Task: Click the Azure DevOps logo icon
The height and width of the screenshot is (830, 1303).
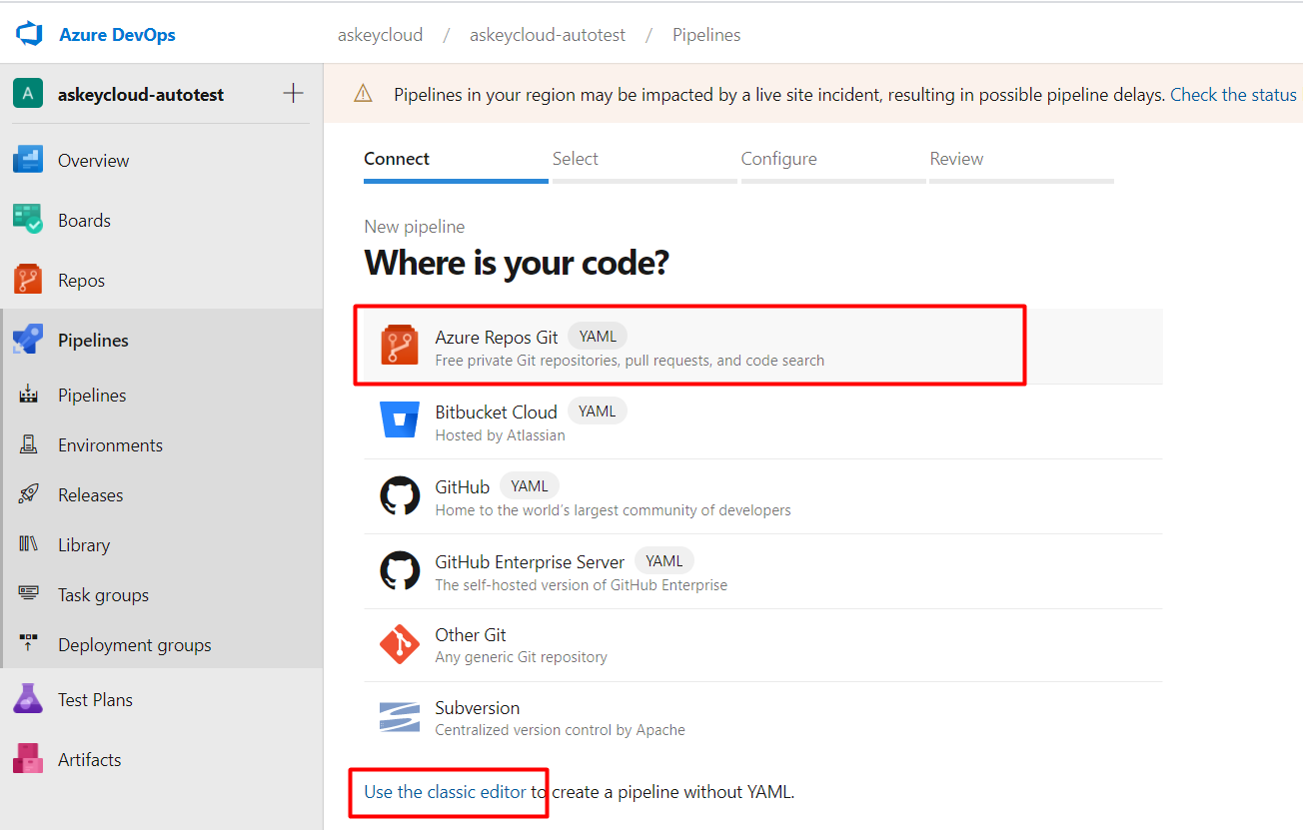Action: pyautogui.click(x=28, y=34)
